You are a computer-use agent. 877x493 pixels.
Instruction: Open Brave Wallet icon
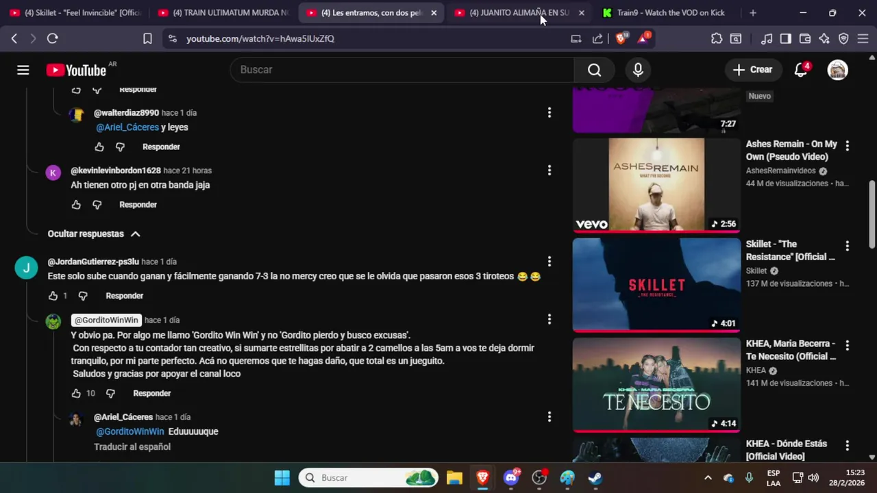pyautogui.click(x=805, y=38)
